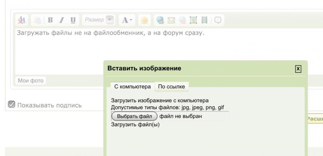Click the Загрузить файл(ы) link
The image size is (323, 156).
[135, 124]
